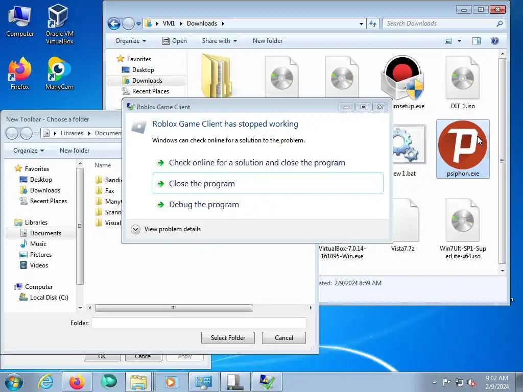
Task: Select Documents library in New Toolbar dialog
Action: point(45,233)
